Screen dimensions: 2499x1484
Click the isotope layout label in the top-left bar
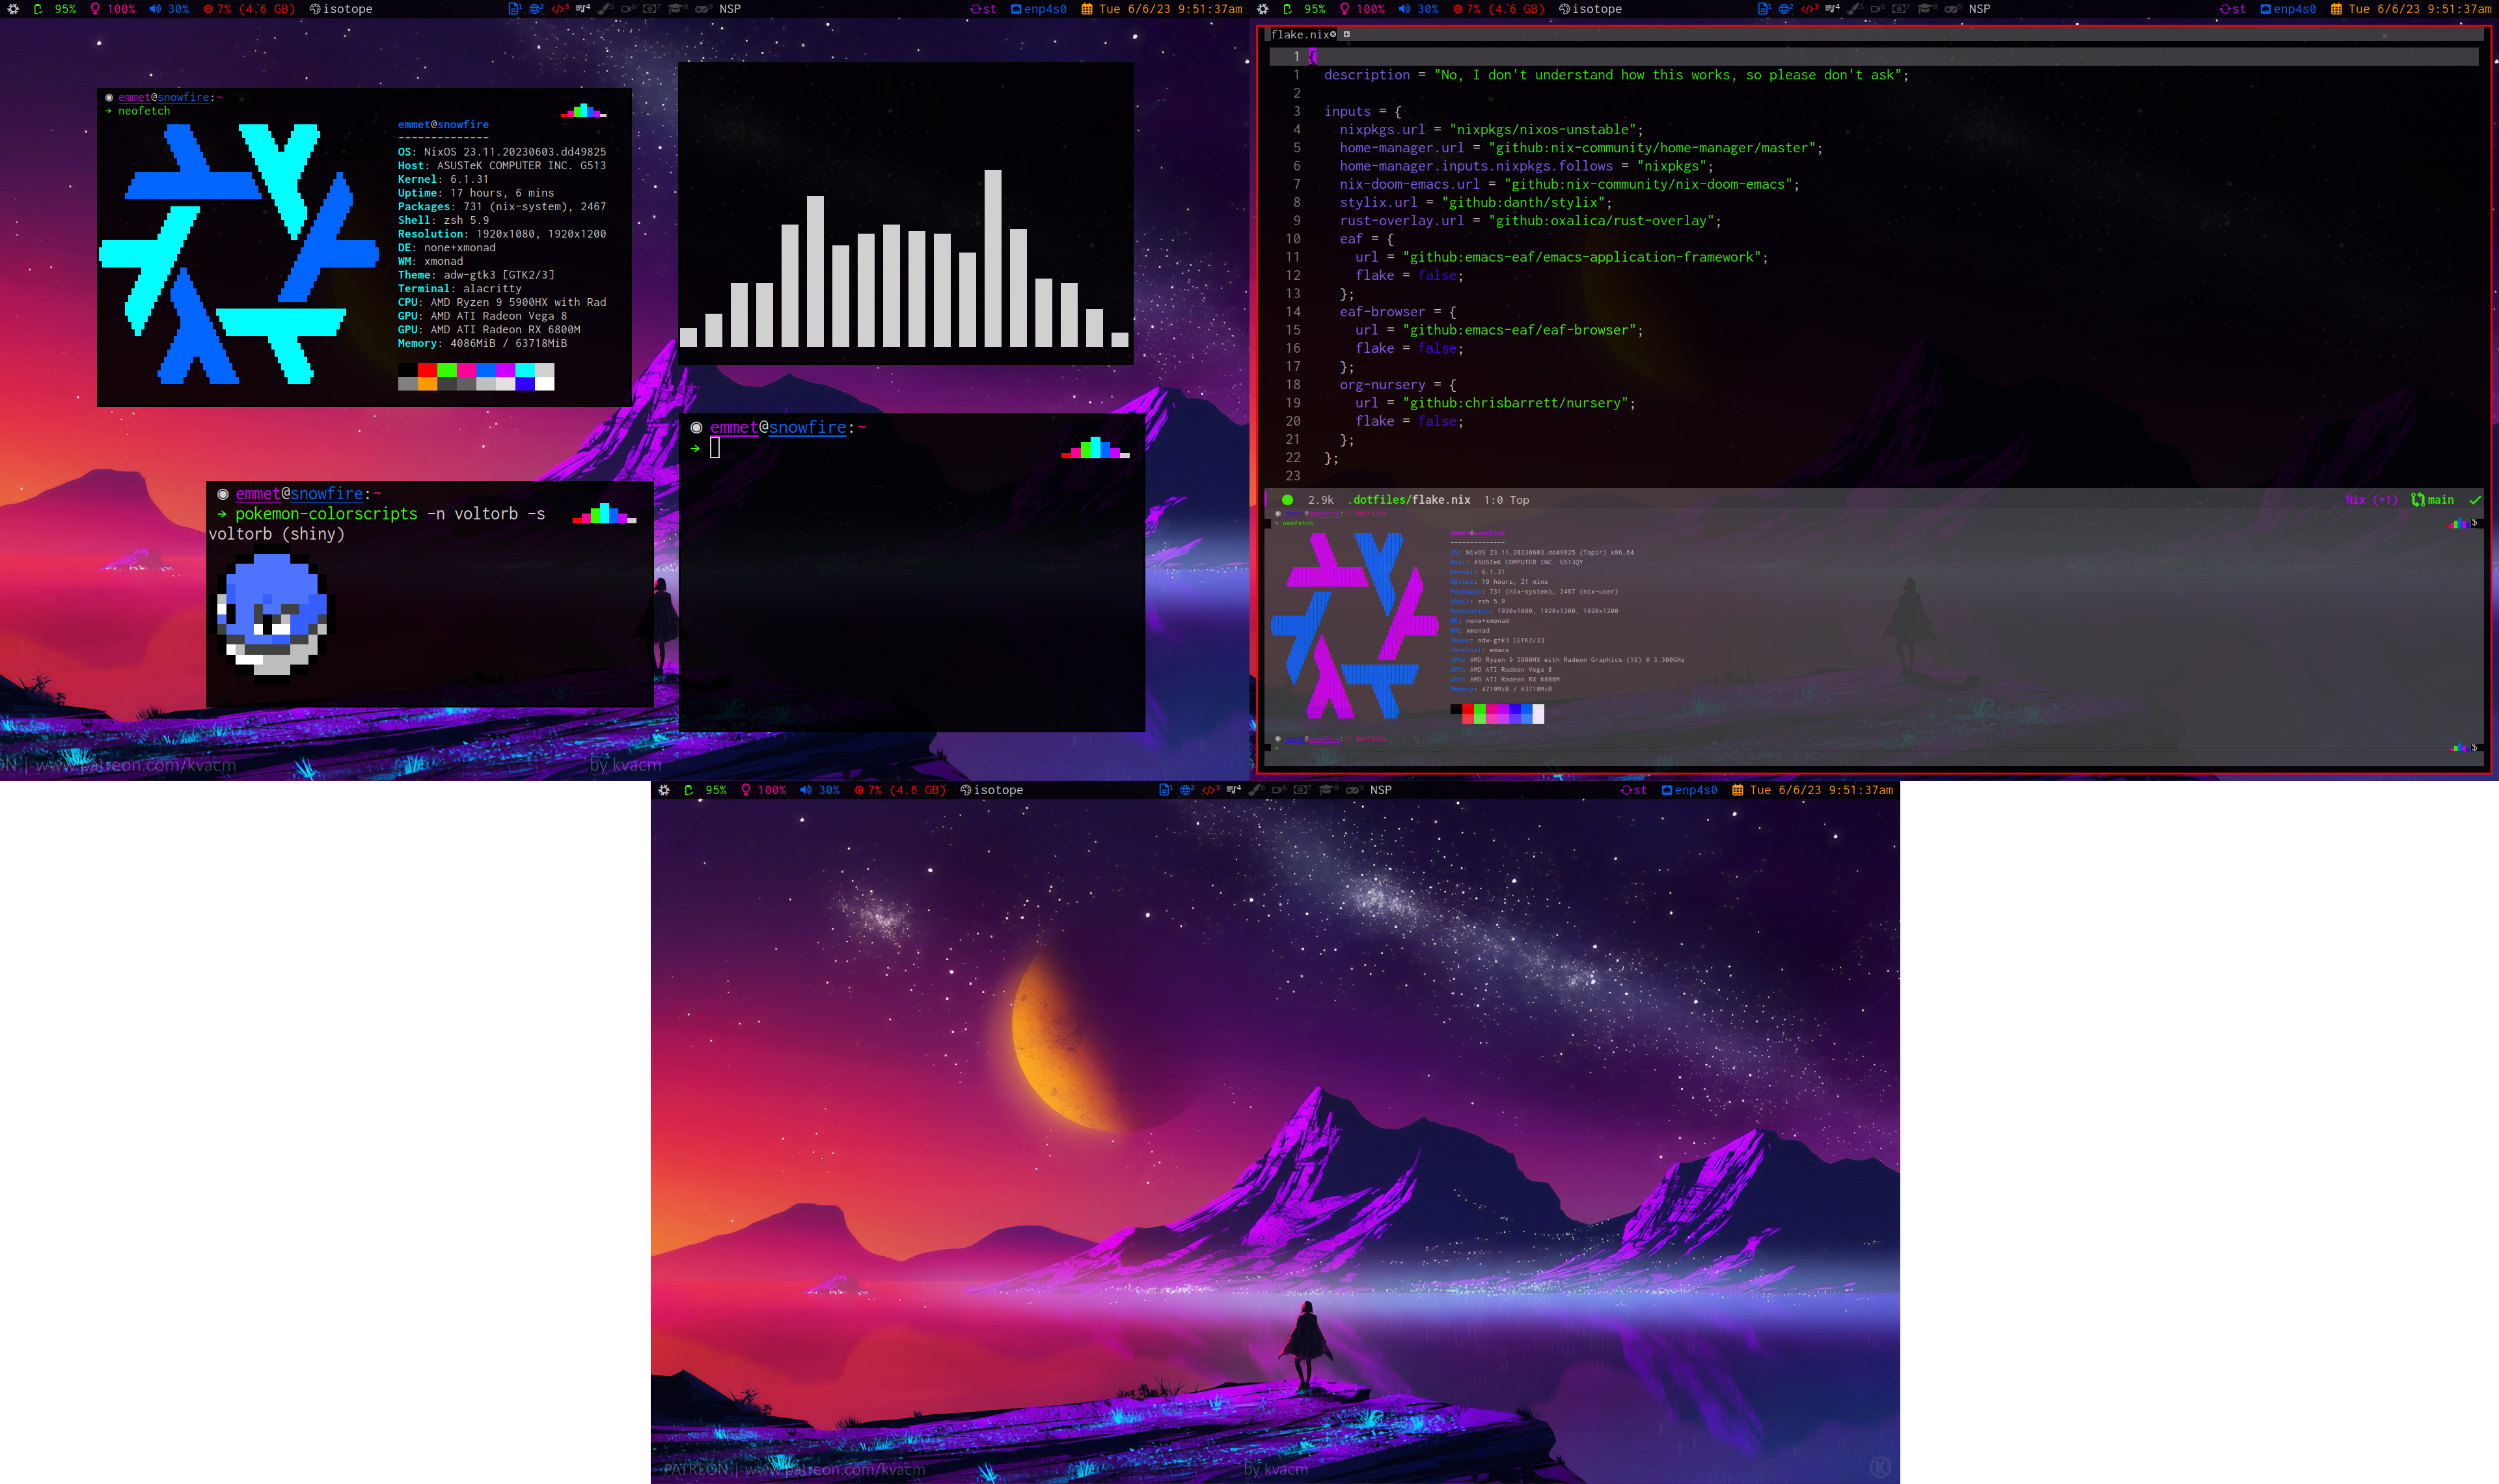[347, 9]
